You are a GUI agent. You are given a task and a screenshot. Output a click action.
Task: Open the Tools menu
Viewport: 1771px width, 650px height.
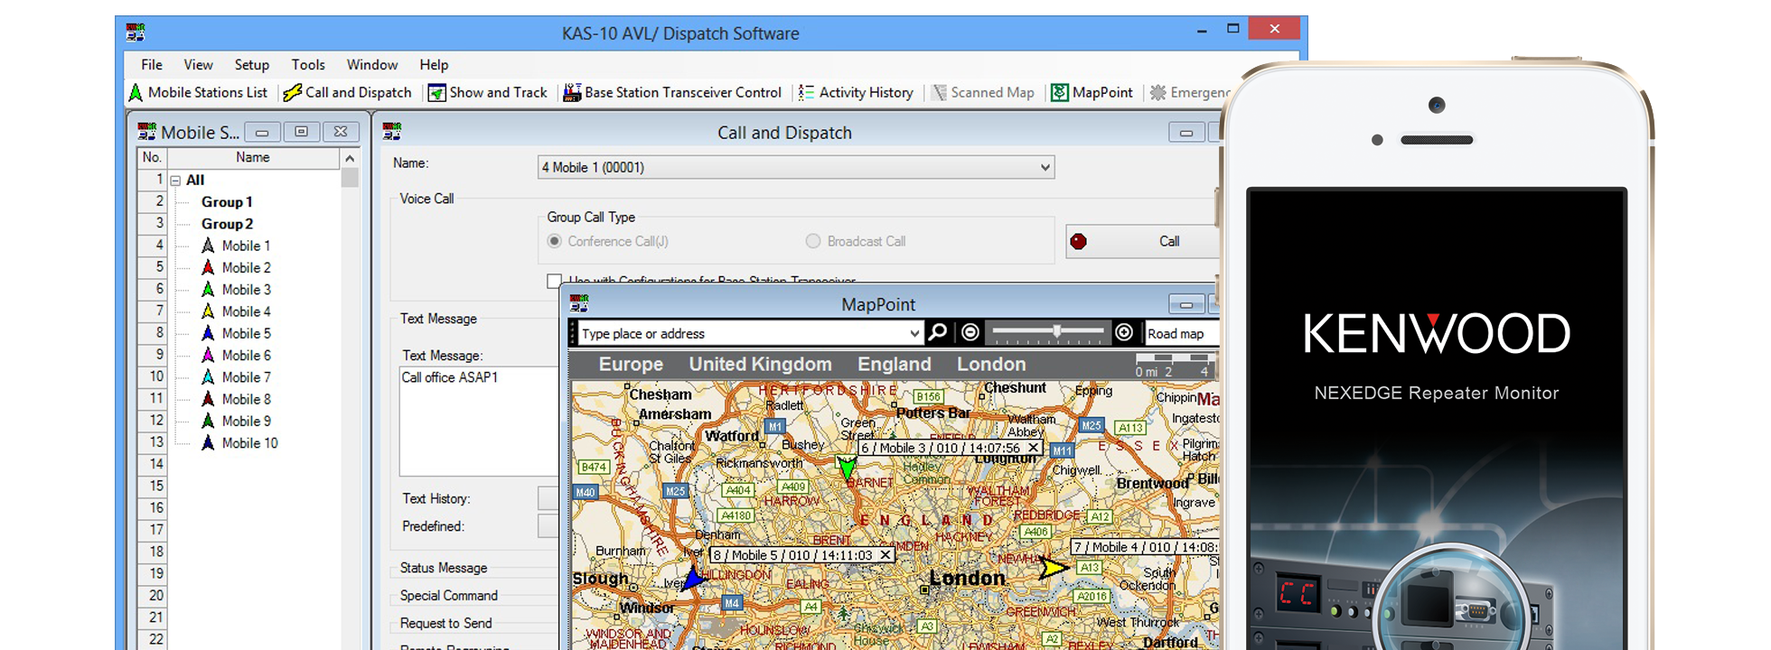click(x=308, y=65)
